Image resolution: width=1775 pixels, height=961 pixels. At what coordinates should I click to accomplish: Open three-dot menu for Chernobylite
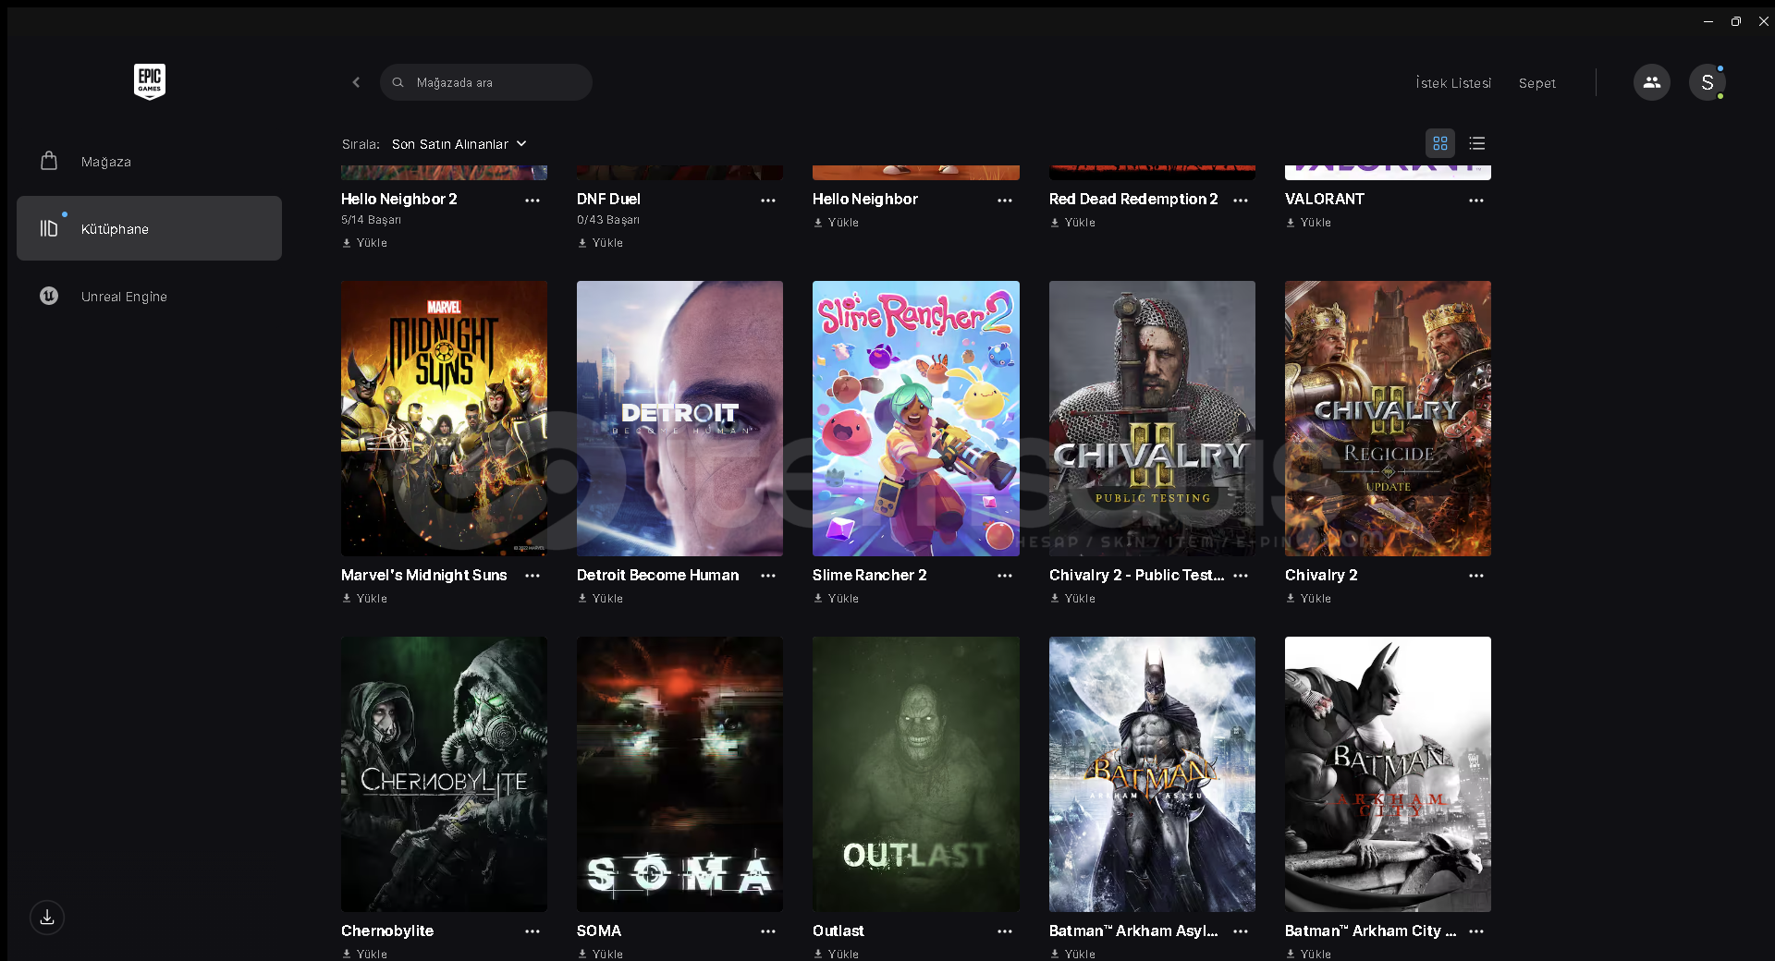click(532, 931)
